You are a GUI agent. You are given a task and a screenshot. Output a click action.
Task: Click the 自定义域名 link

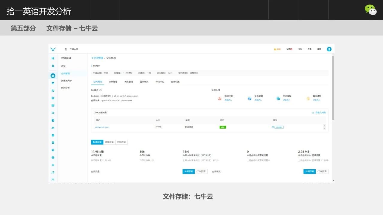(320, 113)
